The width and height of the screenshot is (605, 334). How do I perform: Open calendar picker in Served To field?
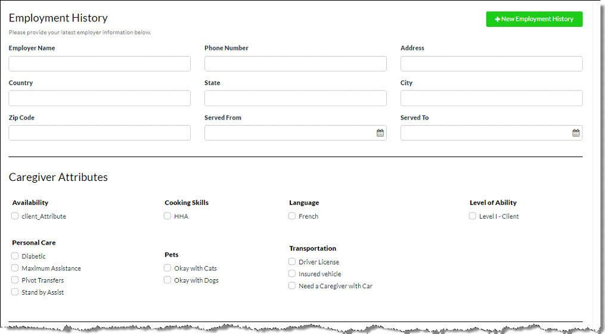point(576,133)
